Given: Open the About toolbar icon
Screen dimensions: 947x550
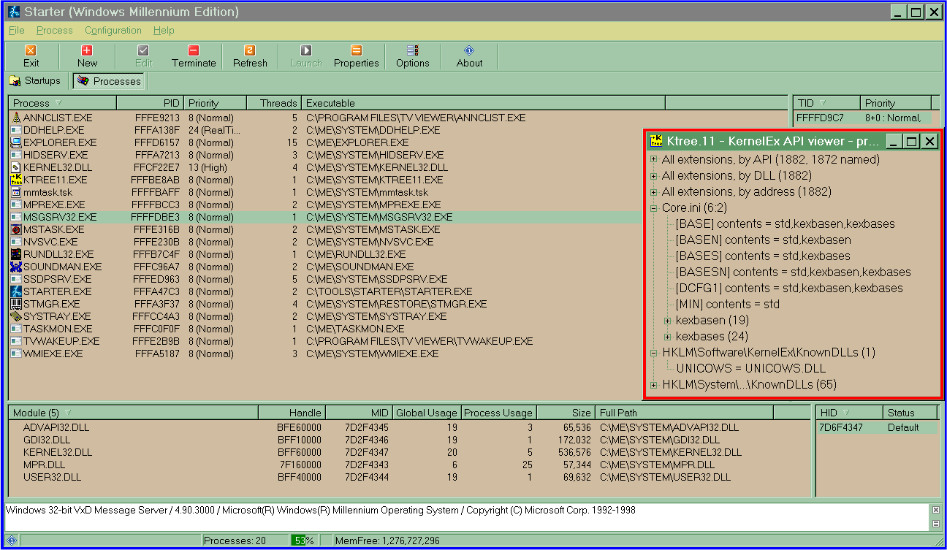Looking at the screenshot, I should (469, 50).
